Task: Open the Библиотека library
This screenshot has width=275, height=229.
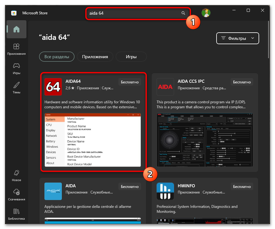Action: tap(16, 214)
